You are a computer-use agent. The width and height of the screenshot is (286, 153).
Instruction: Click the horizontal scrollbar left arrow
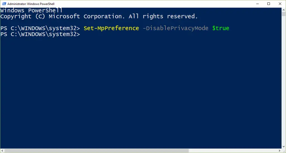click(x=2, y=151)
